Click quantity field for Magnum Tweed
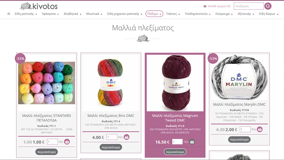Viewport: 284px width, 160px height. point(177,142)
